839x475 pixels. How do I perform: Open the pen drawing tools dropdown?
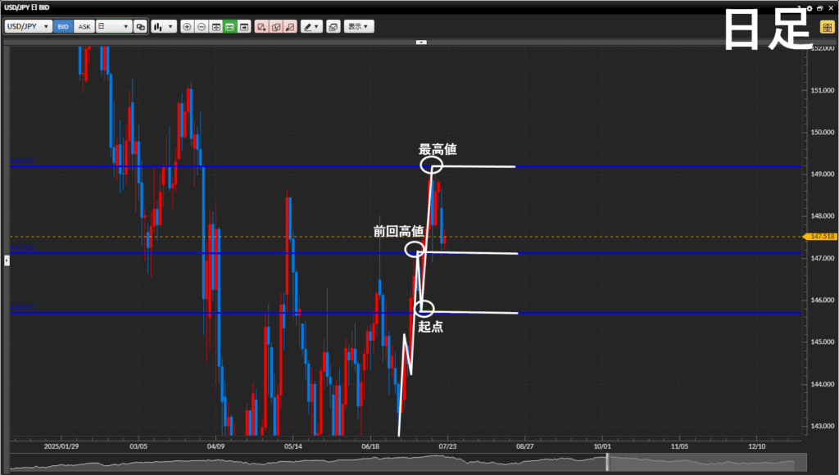(311, 27)
